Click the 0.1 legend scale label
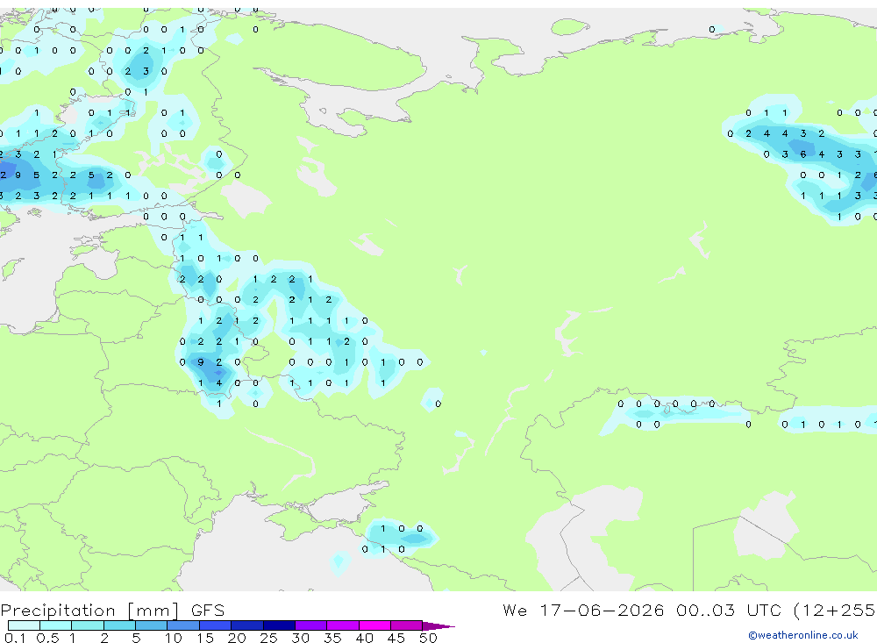Screen dimensions: 877x643 coord(15,638)
